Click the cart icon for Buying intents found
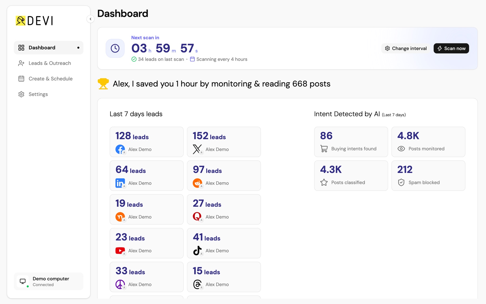 [324, 149]
